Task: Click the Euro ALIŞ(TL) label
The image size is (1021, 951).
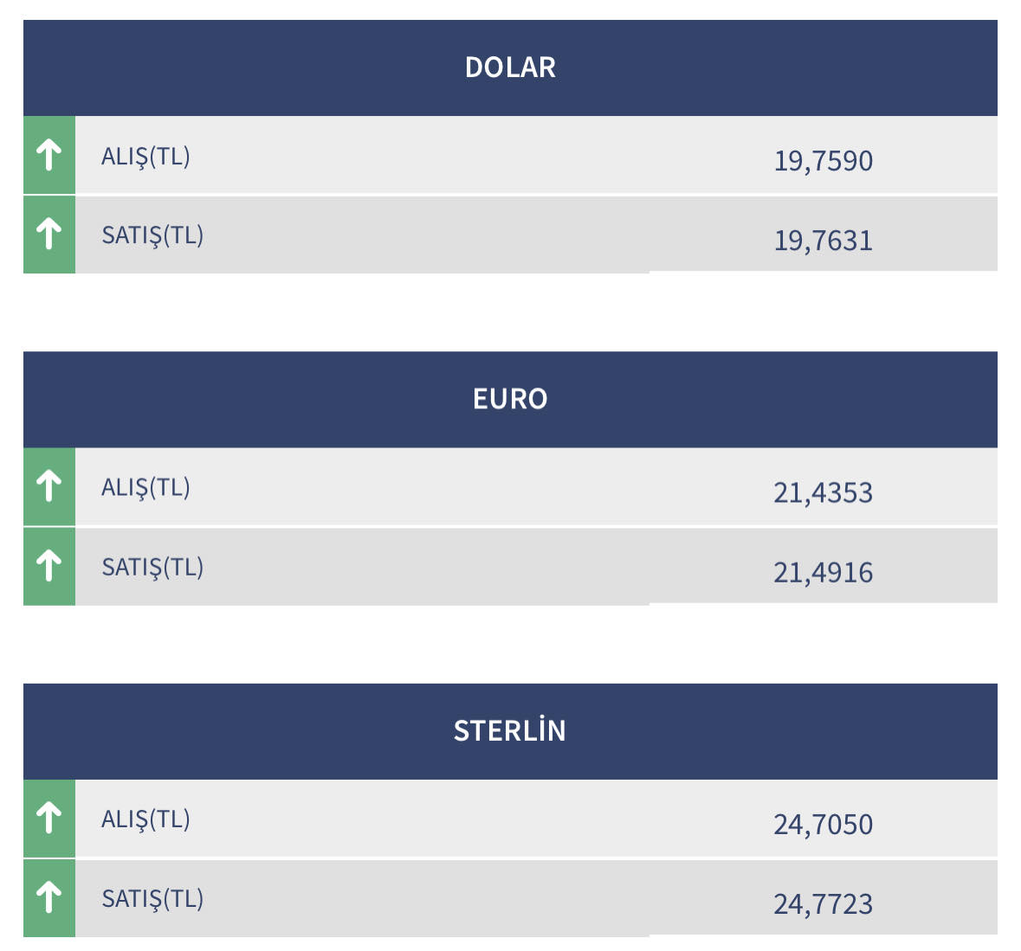Action: coord(145,488)
